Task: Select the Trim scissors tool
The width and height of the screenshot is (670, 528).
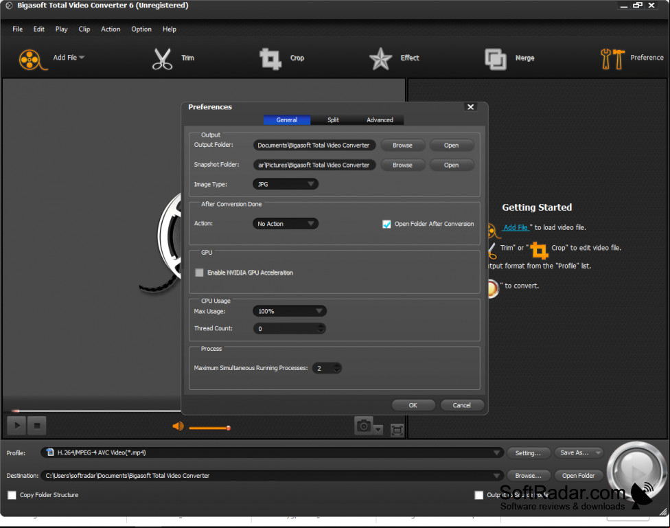Action: [x=162, y=59]
